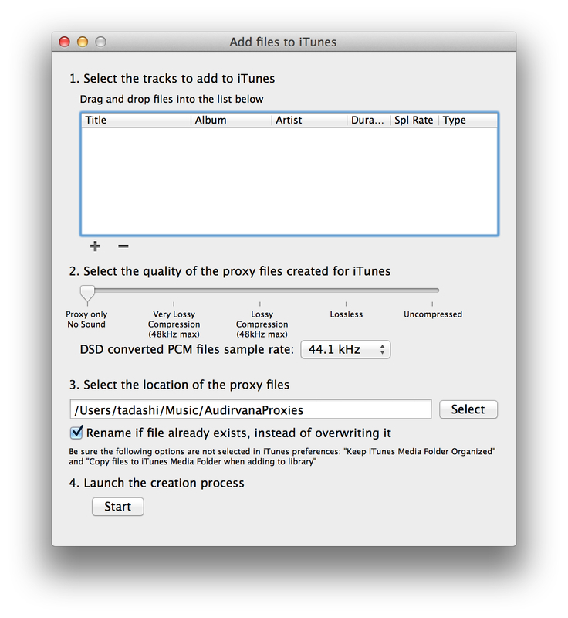Click the Type column header

pyautogui.click(x=468, y=121)
